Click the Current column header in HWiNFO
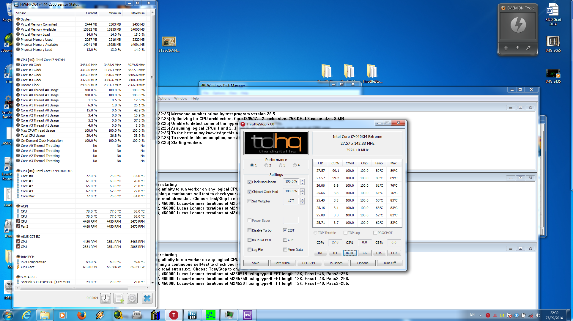The image size is (573, 321). (x=87, y=13)
